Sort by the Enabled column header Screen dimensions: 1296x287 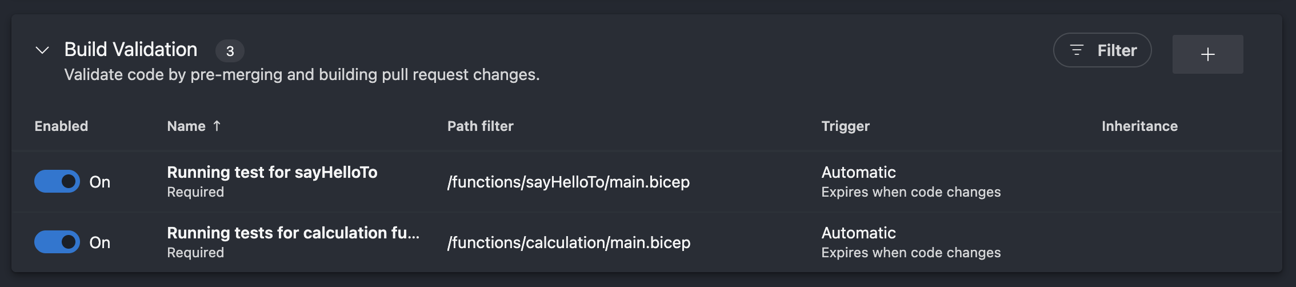[x=61, y=126]
